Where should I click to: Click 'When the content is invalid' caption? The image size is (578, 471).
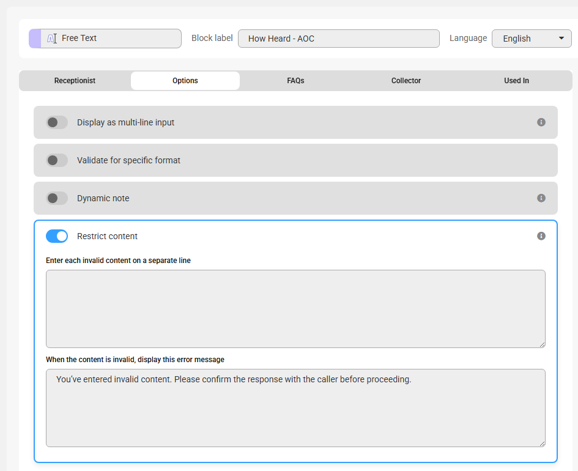point(135,360)
